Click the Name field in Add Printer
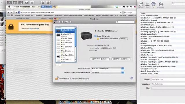The width and height of the screenshot is (185, 104). click(x=168, y=79)
